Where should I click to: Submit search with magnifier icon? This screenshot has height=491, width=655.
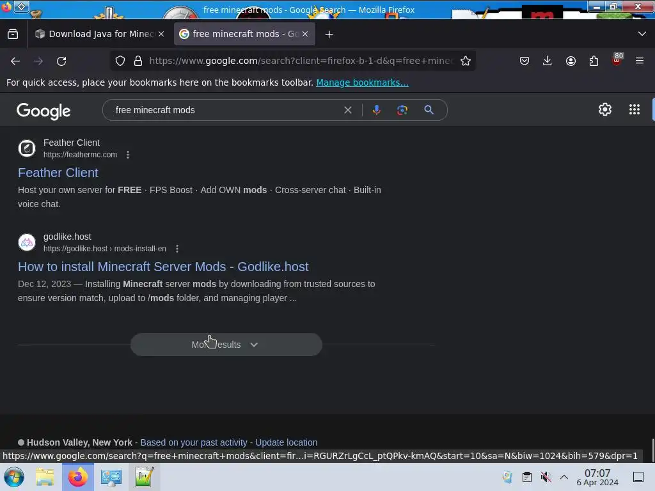[x=429, y=110]
